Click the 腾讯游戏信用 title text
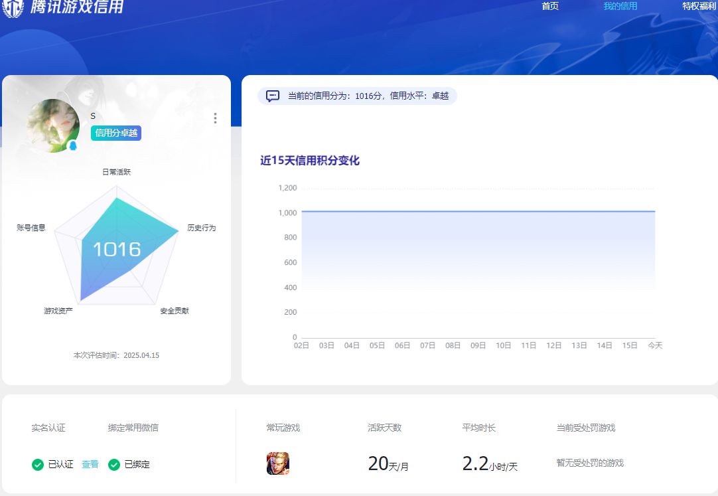 (77, 7)
